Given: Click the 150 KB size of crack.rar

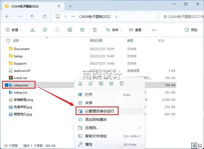Looking at the screenshot, I should click(x=170, y=78).
